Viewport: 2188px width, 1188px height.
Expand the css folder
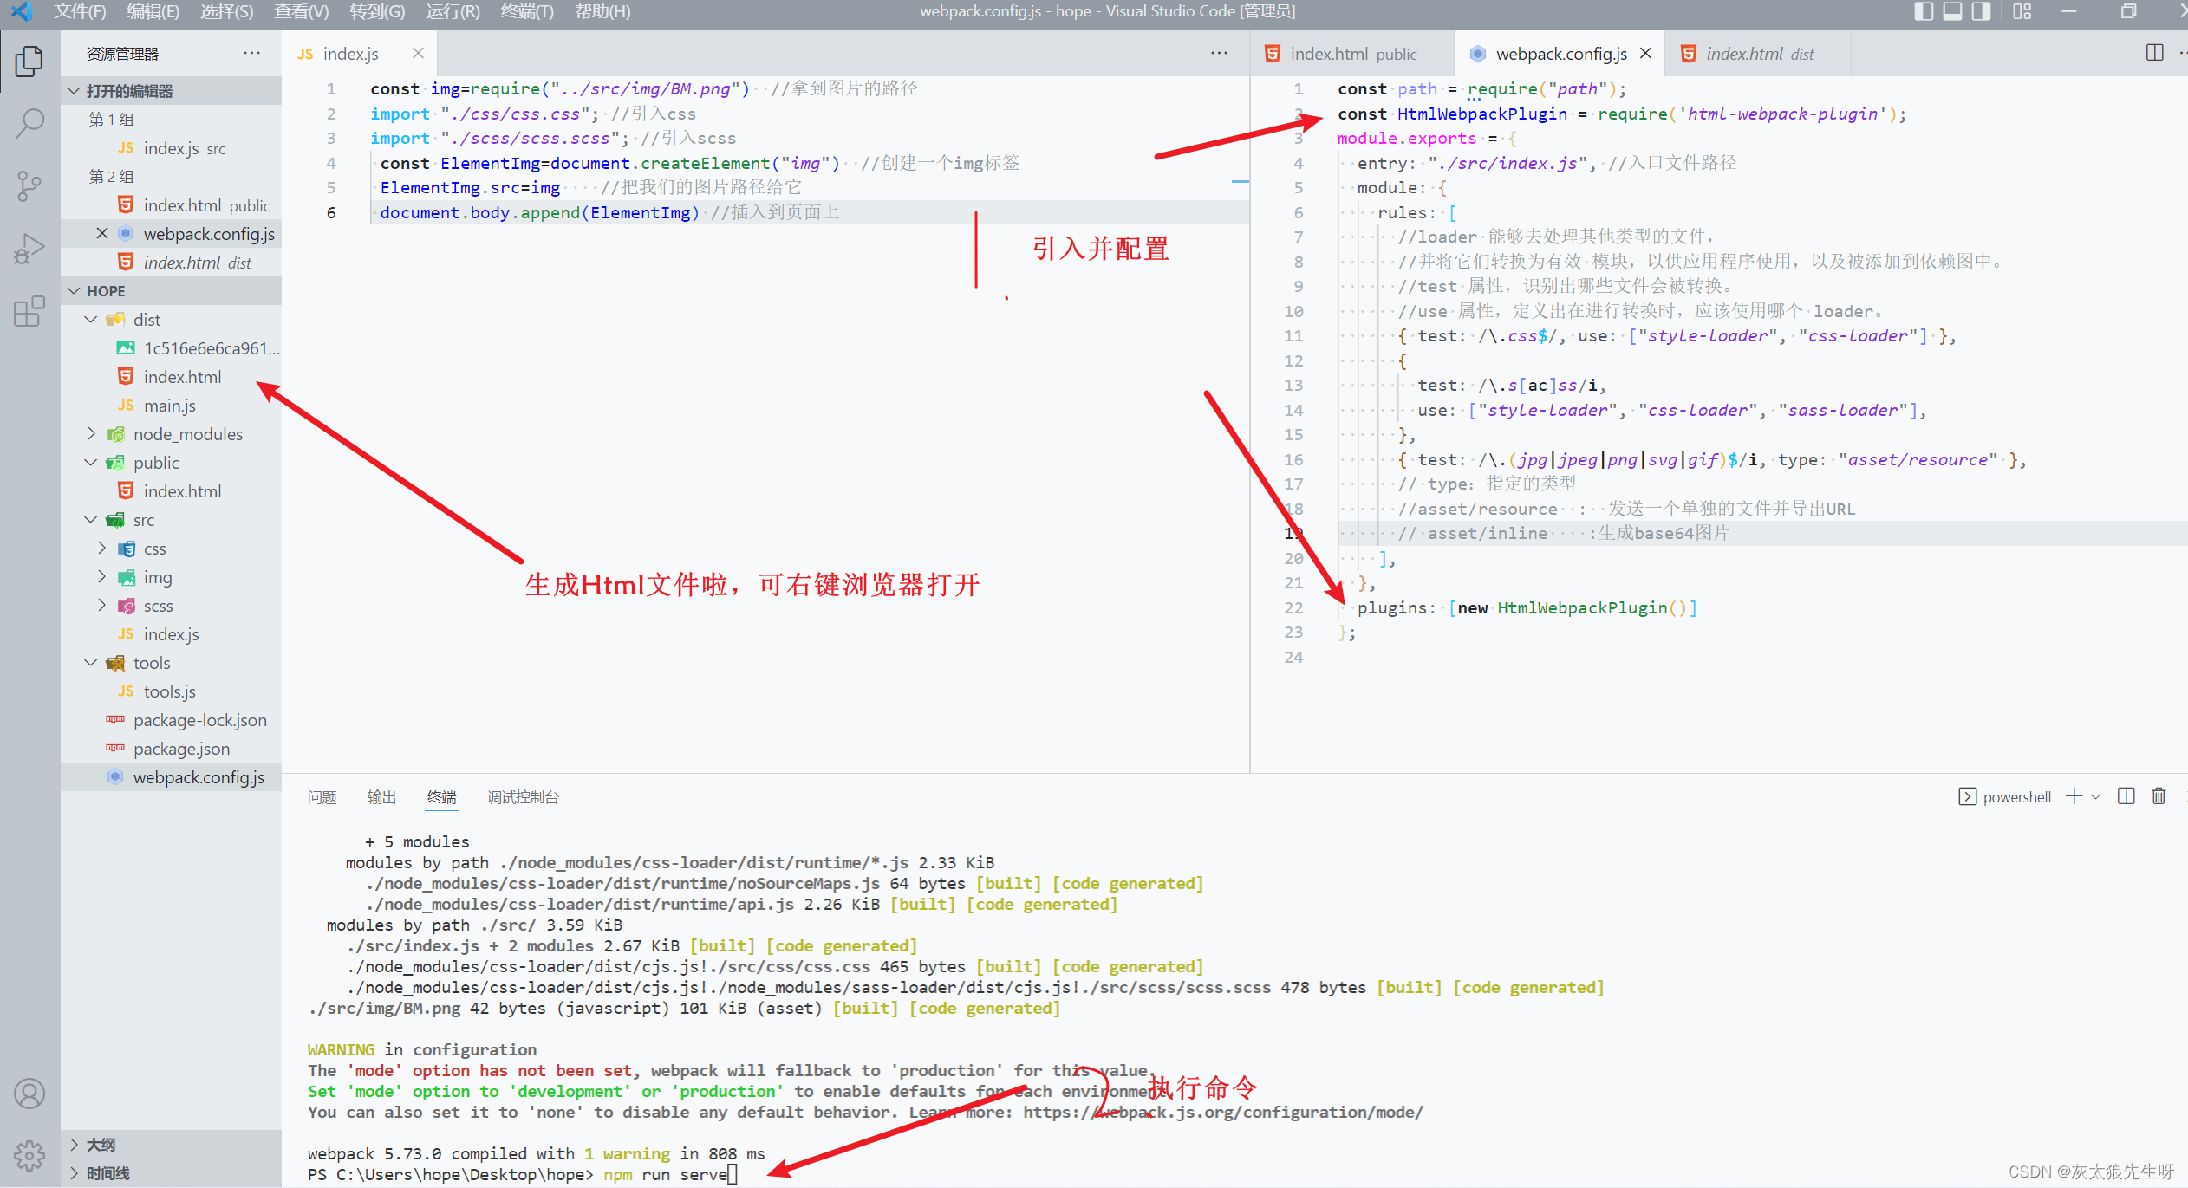pos(102,549)
